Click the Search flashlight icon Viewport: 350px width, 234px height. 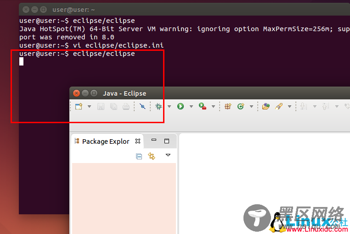(x=278, y=106)
